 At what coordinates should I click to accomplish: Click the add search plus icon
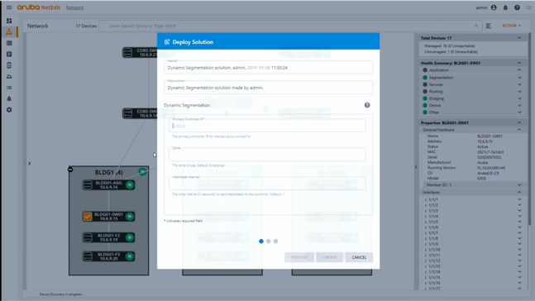[x=476, y=26]
